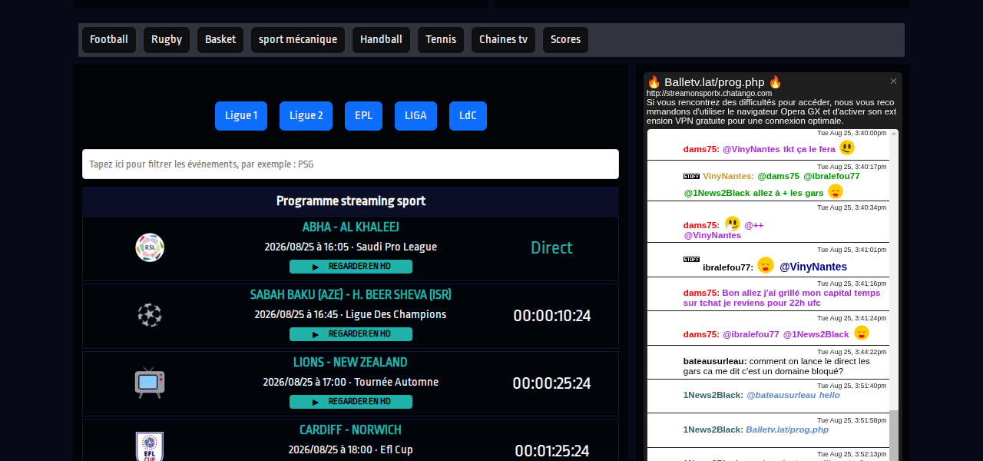This screenshot has width=983, height=461.
Task: Open the Chaines tv menu
Action: point(503,40)
